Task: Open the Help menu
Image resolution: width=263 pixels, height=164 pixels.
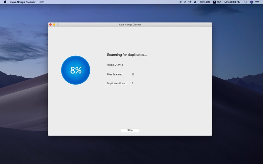Action: coord(41,2)
